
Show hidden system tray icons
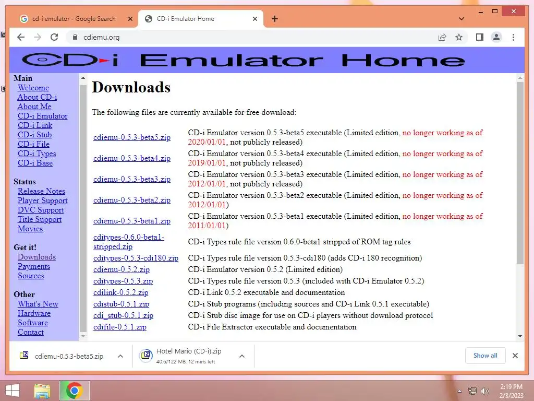[460, 391]
